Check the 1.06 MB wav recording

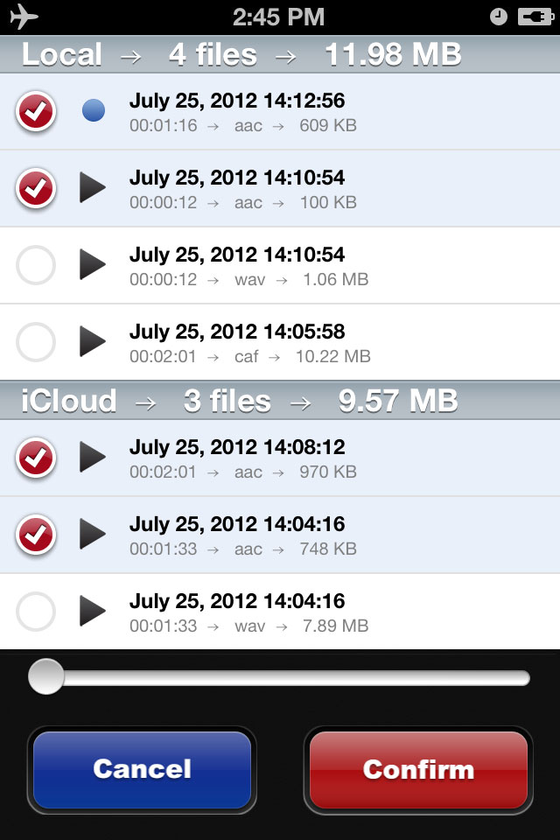(36, 265)
